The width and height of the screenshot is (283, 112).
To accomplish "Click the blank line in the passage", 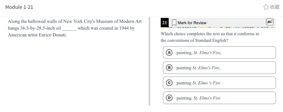I will pos(69,29).
